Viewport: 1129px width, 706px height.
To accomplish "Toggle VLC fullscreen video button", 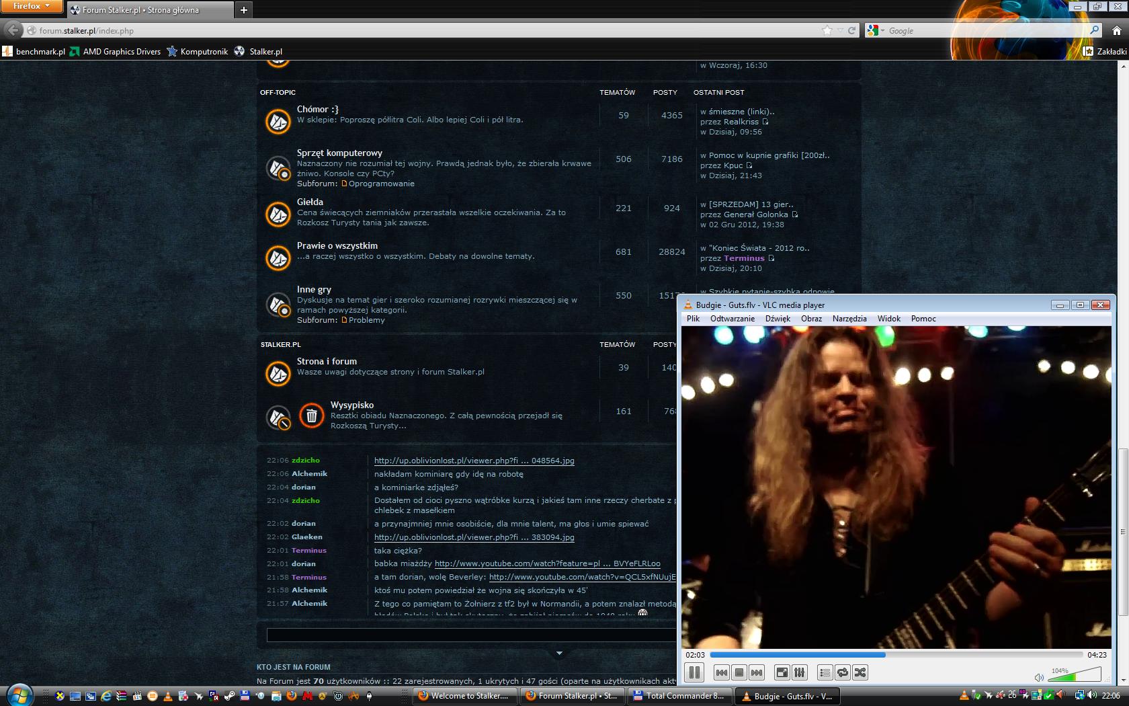I will pos(782,672).
